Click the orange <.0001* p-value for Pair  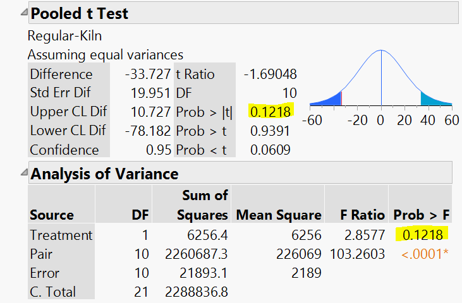click(426, 254)
